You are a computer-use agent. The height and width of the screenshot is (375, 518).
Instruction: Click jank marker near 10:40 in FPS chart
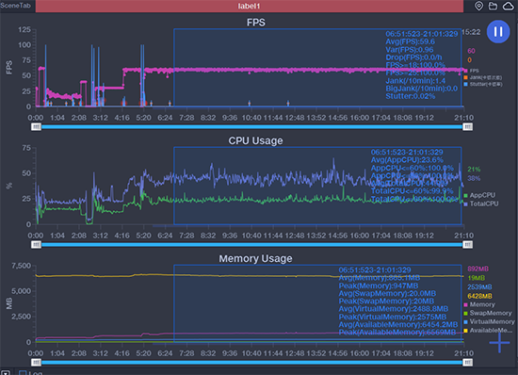click(x=250, y=103)
